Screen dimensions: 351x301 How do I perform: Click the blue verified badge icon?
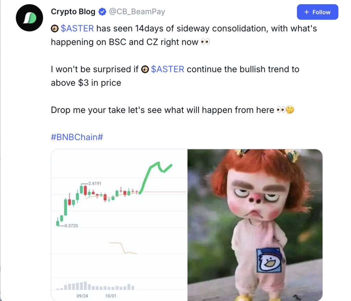pos(102,12)
